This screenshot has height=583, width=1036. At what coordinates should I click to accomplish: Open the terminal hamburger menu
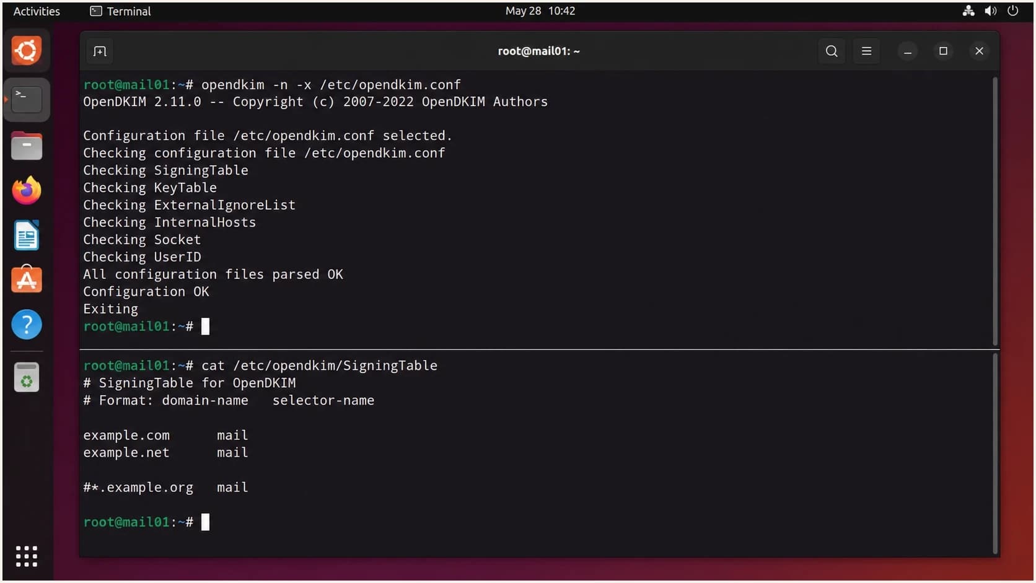coord(866,51)
